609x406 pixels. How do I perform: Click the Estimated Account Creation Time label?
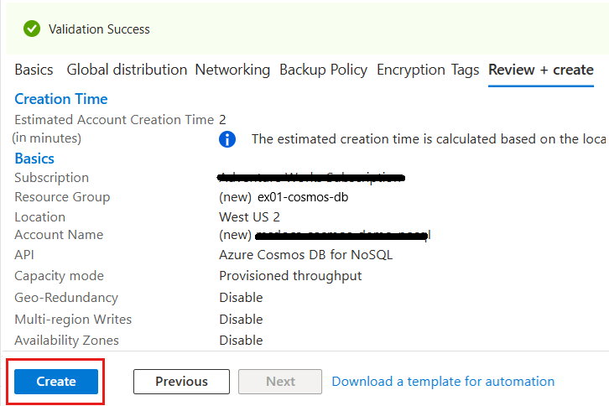click(x=114, y=120)
